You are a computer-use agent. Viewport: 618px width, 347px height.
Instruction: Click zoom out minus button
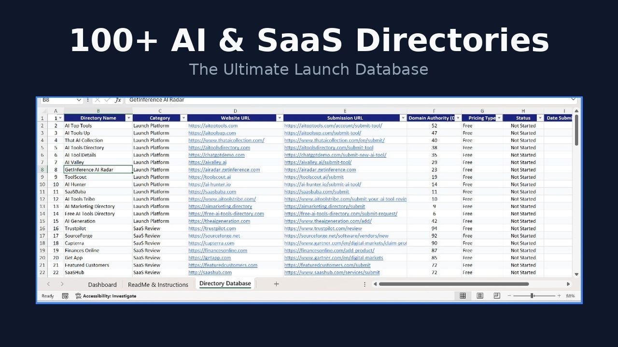509,296
